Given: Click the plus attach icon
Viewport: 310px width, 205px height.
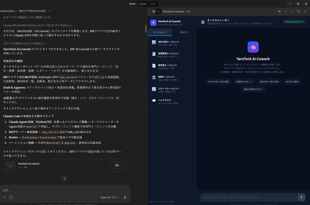Looking at the screenshot, I should pyautogui.click(x=5, y=197).
